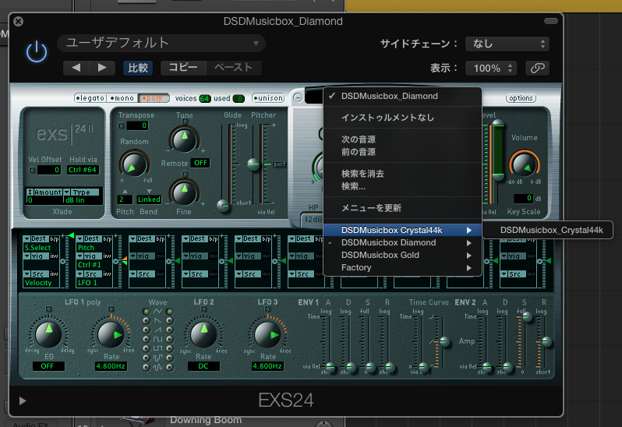Toggle the 比較 compare button
The width and height of the screenshot is (622, 427).
138,68
